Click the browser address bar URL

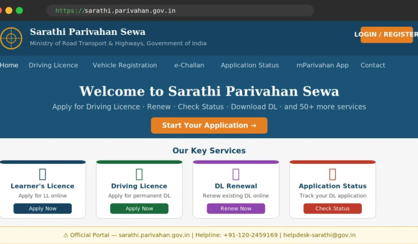click(115, 11)
